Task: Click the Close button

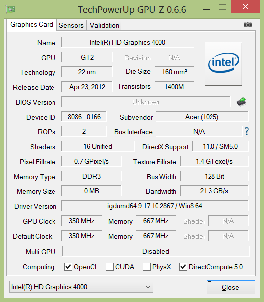Action: click(x=231, y=287)
